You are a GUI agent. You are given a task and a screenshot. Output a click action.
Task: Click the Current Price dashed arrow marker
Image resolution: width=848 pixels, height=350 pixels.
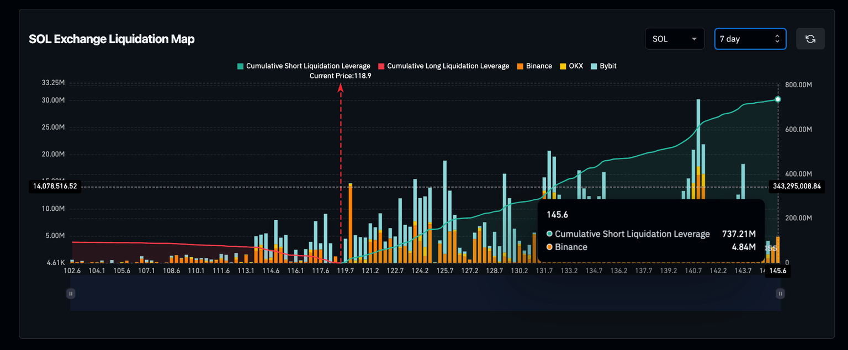click(341, 172)
